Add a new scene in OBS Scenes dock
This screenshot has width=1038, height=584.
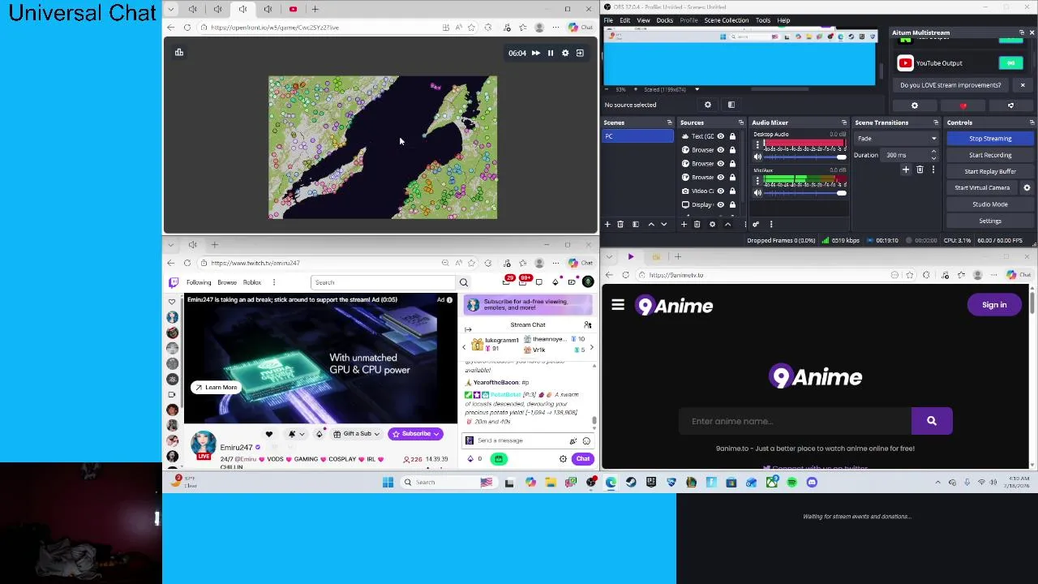coord(607,225)
